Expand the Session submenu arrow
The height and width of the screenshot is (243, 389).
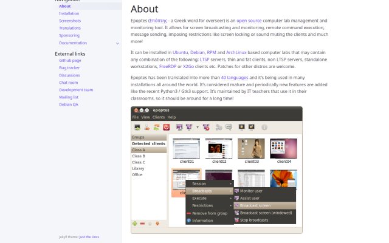click(x=230, y=183)
